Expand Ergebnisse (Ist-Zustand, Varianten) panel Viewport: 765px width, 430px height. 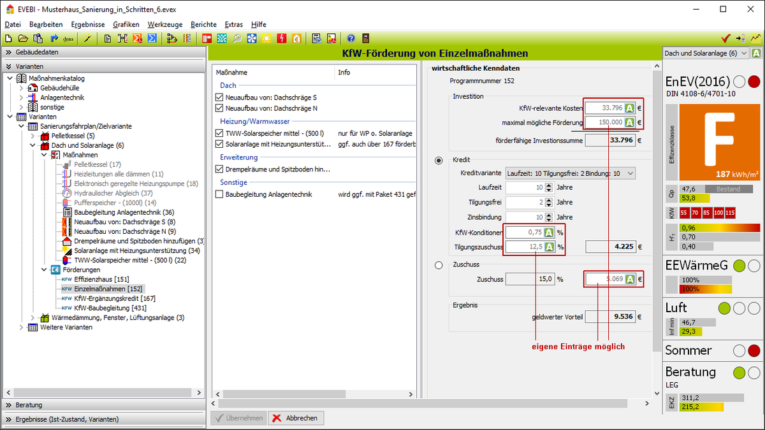coord(105,419)
